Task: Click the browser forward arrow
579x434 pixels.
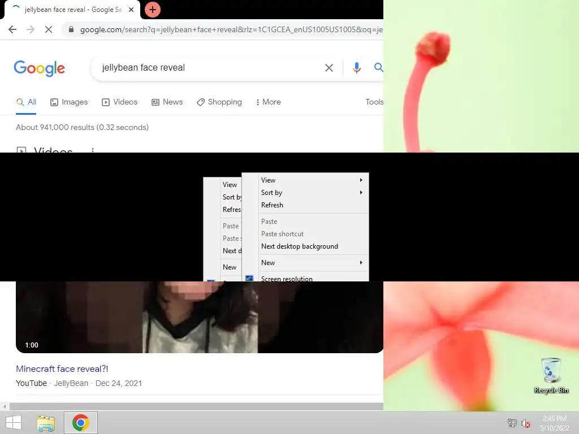Action: click(31, 29)
